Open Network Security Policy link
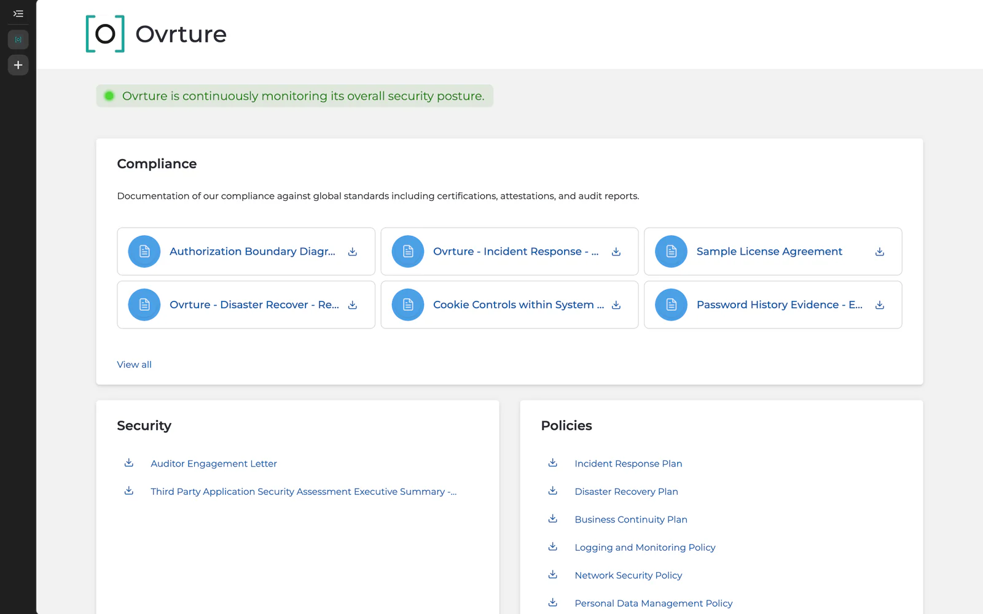The width and height of the screenshot is (983, 614). (x=629, y=575)
